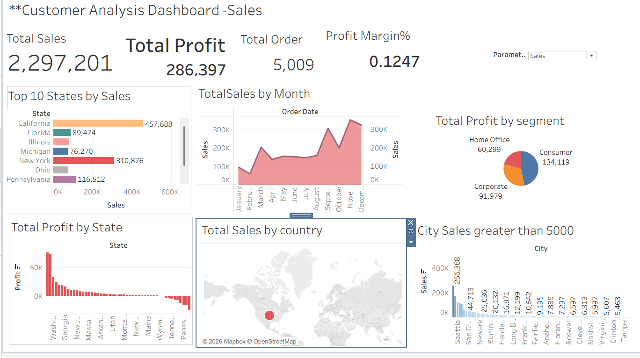Click the Michigan sales bar
This screenshot has width=640, height=358.
[61, 151]
